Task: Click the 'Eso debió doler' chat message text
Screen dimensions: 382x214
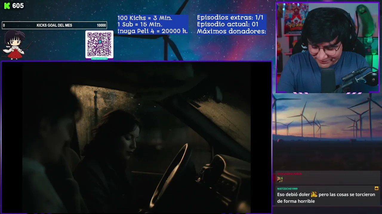Action: pos(326,198)
